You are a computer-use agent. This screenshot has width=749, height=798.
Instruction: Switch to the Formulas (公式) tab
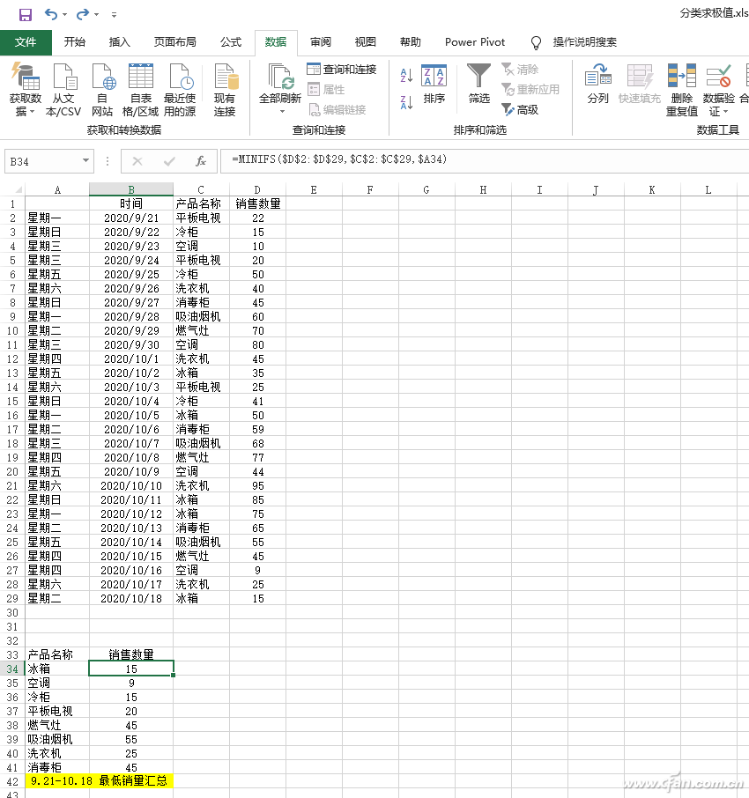[231, 42]
